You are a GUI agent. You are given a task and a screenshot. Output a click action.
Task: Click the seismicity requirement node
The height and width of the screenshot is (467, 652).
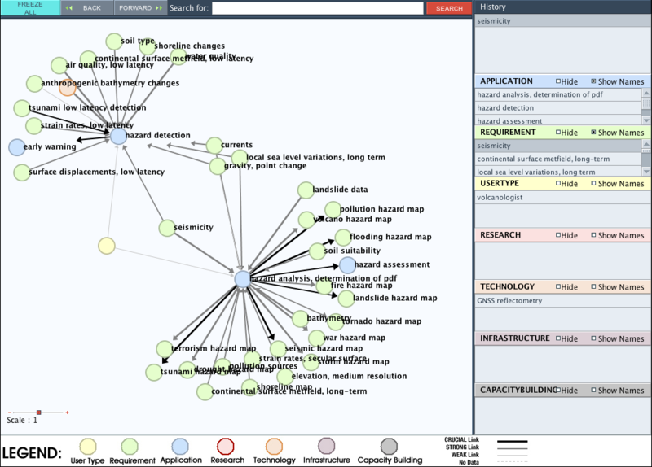point(167,228)
